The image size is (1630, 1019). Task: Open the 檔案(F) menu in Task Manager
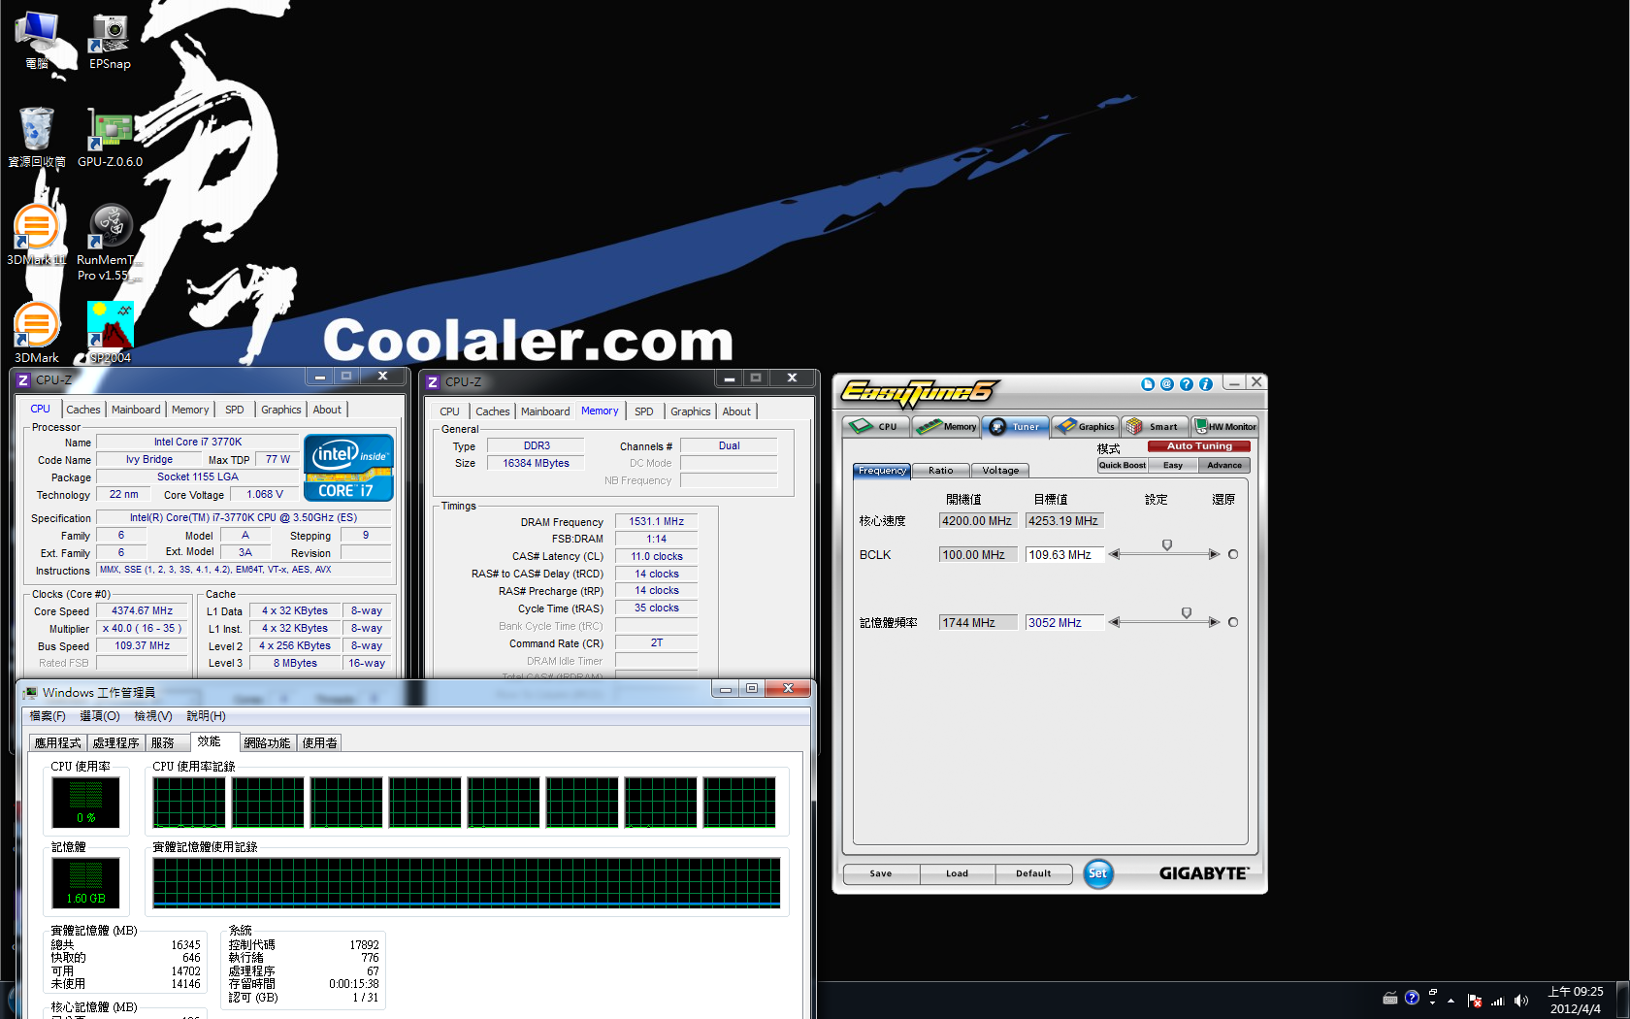pos(48,716)
